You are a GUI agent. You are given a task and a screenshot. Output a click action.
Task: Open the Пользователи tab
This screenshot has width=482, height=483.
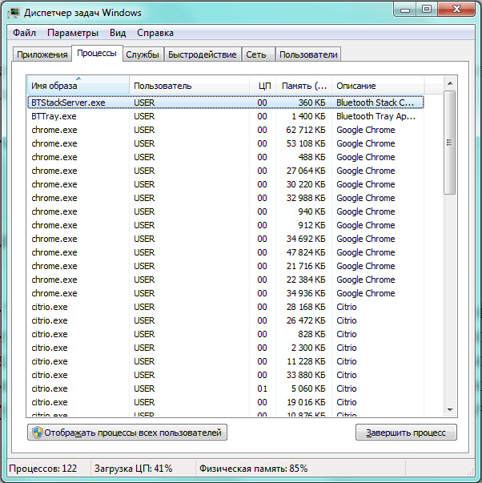[308, 54]
